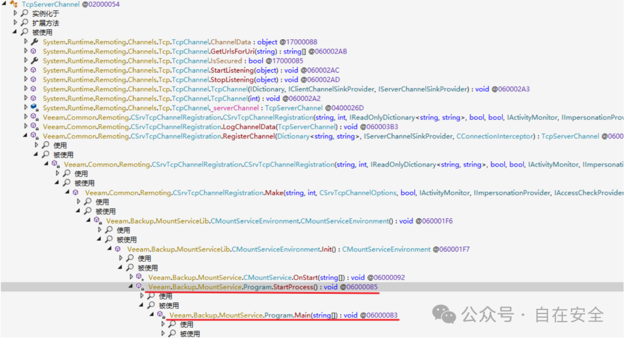The height and width of the screenshot is (340, 624).
Task: Select the 被使用 row under CMountServiceEnvironment.Init
Action: point(148,268)
